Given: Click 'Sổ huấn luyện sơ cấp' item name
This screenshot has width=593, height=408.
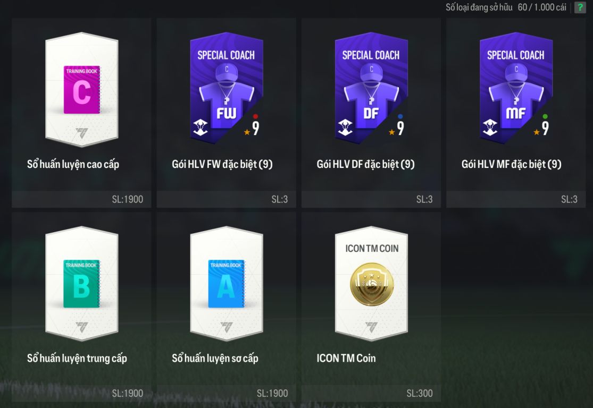Looking at the screenshot, I should (215, 358).
